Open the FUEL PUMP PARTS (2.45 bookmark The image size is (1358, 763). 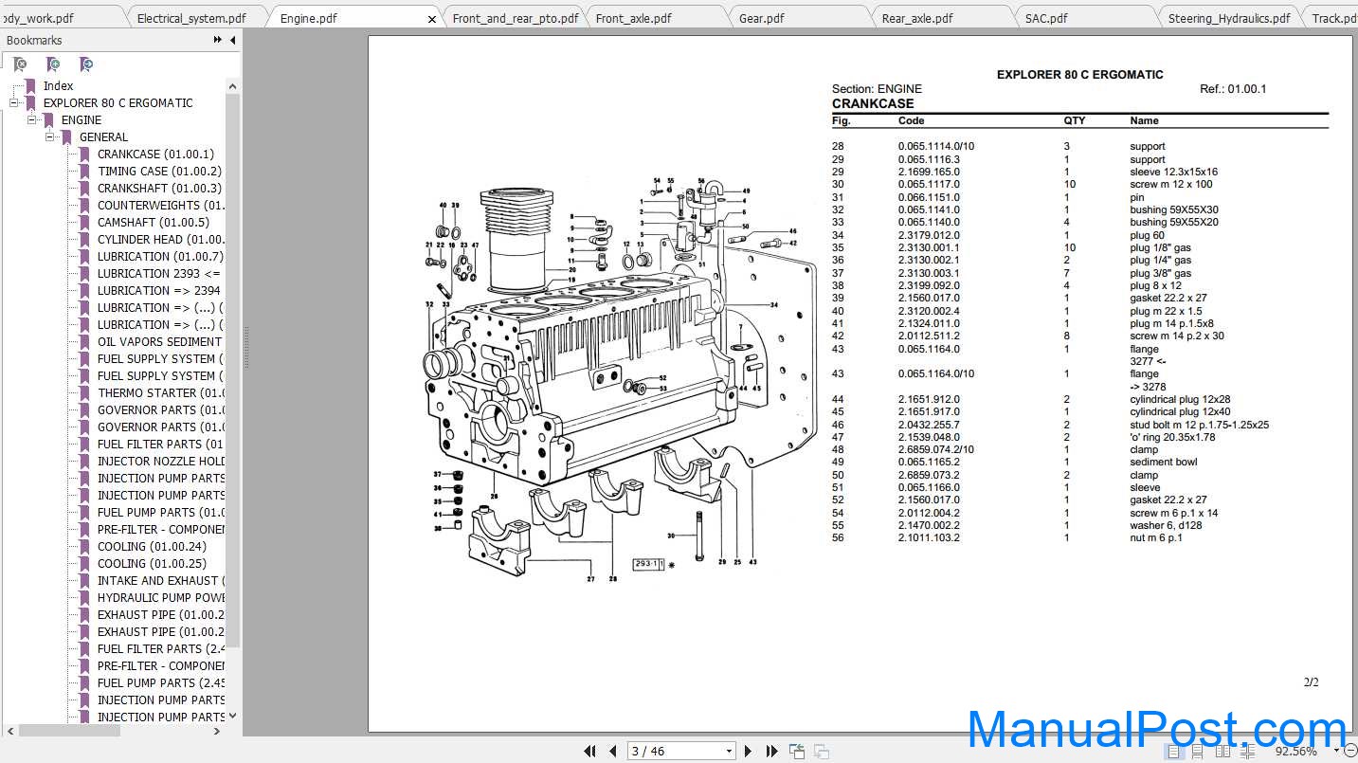tap(161, 682)
